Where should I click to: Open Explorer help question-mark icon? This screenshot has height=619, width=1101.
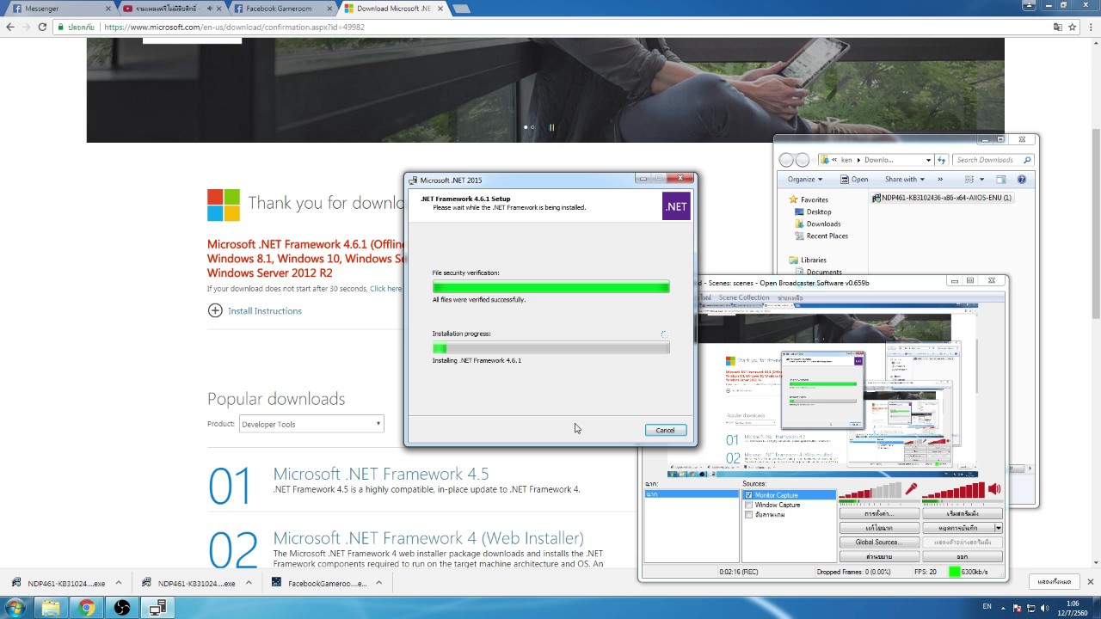1022,180
